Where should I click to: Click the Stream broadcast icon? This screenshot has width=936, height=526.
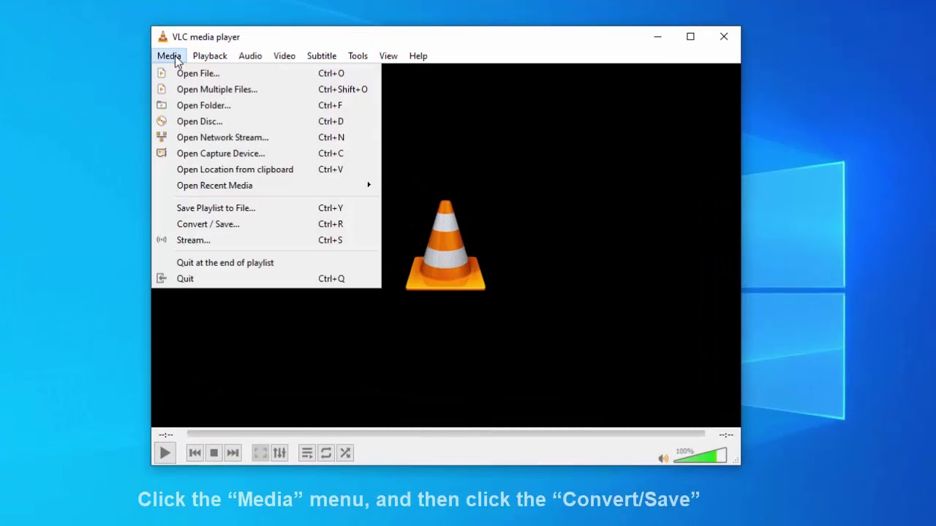[162, 240]
